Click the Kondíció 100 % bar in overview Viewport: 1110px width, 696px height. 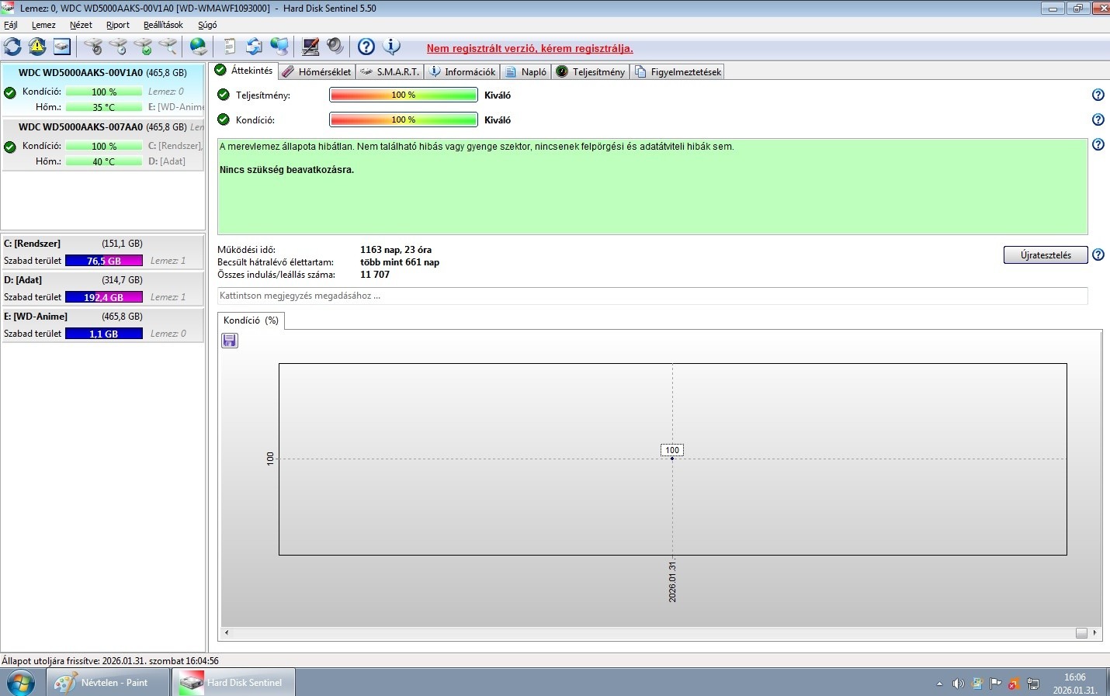click(x=403, y=119)
